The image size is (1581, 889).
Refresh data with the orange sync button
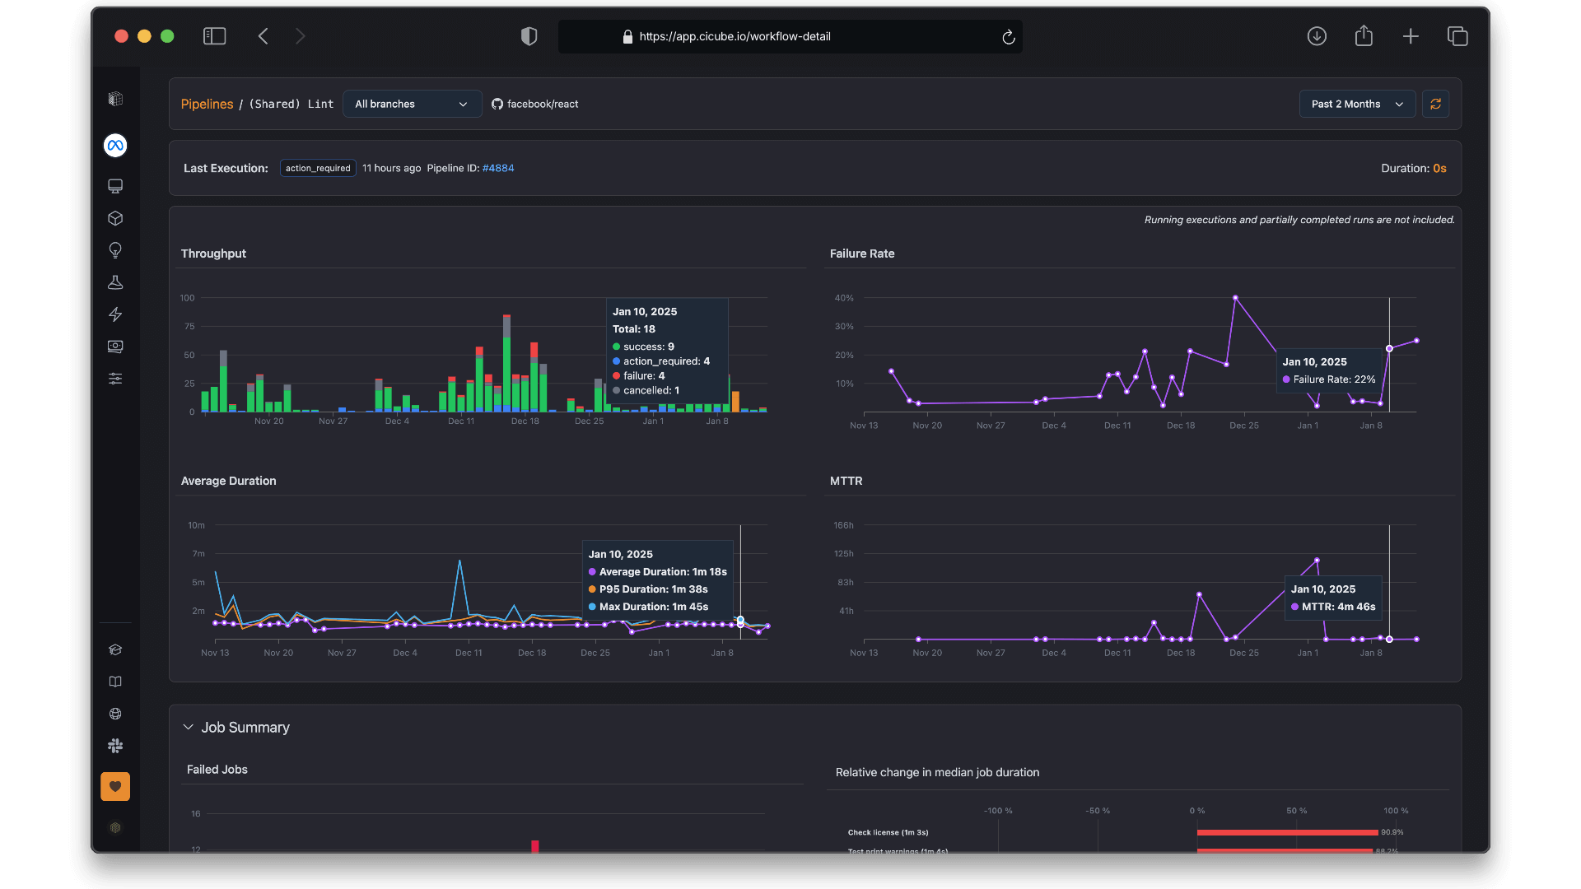click(1436, 104)
